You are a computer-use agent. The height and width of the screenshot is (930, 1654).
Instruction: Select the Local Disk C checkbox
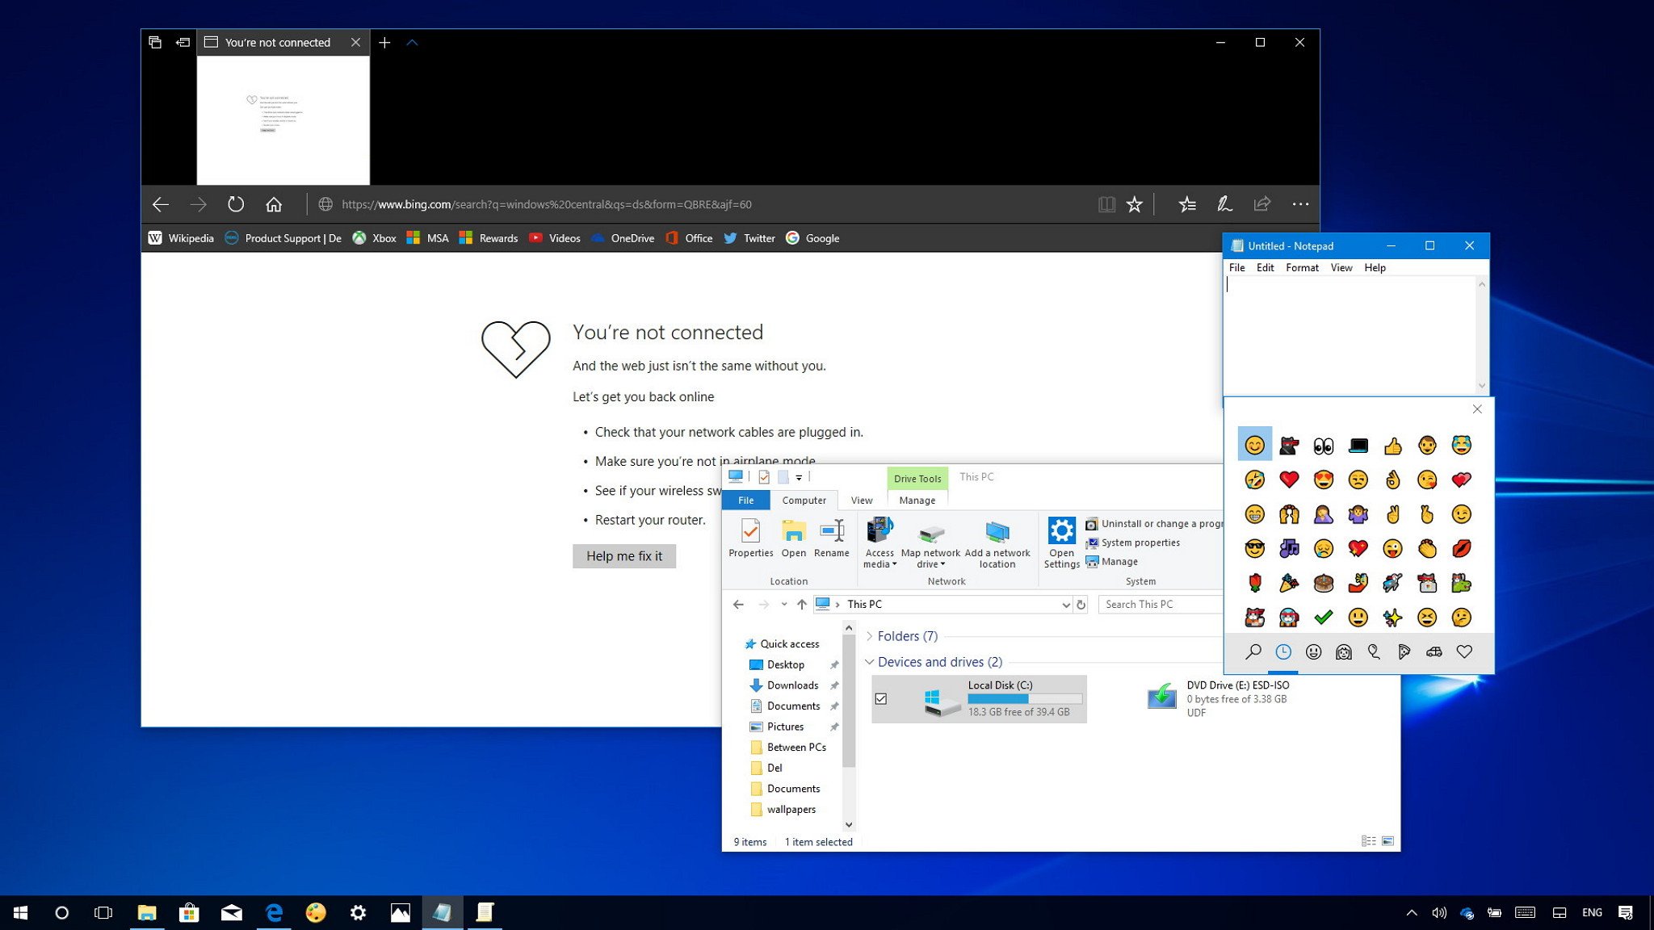click(880, 697)
